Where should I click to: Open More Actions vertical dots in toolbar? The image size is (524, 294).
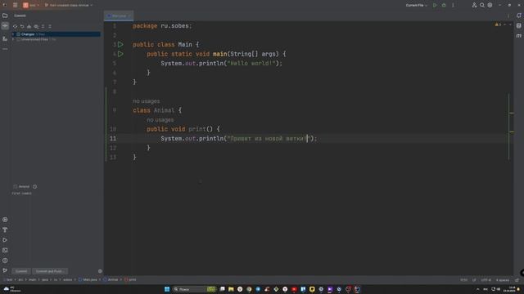(x=453, y=5)
